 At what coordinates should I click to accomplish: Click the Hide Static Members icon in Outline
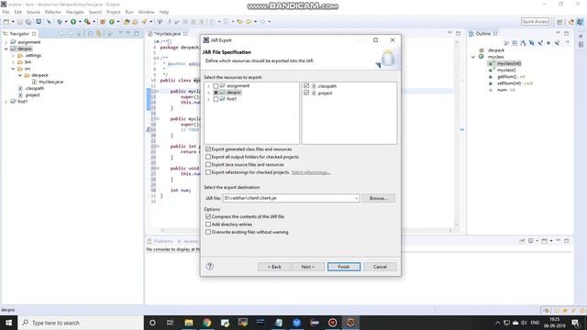tap(540, 43)
